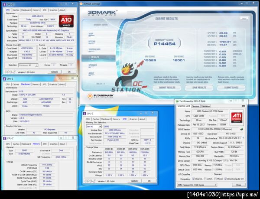Open UPGRADE in the 3DMark Vantage sidebar
This screenshot has width=260, height=199.
(x=93, y=65)
